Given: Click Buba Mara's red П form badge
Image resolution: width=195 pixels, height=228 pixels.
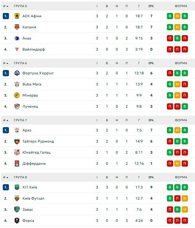Looking at the screenshot, I should 185,84.
